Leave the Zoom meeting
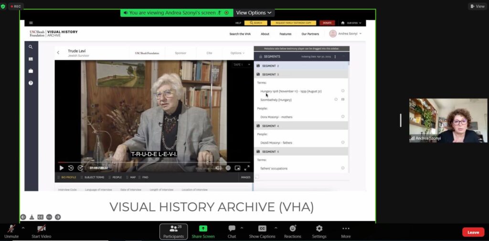 tap(473, 232)
